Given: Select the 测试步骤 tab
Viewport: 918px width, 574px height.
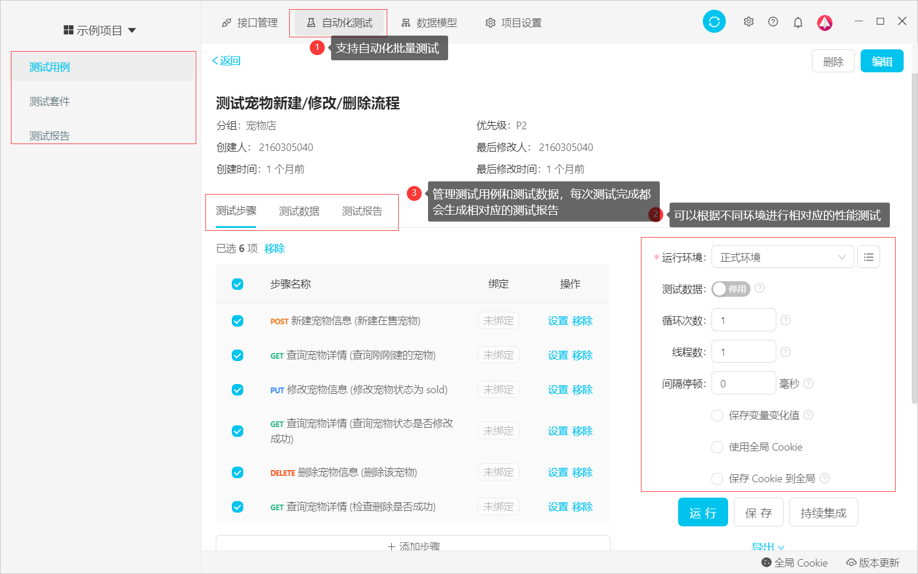Looking at the screenshot, I should click(x=236, y=211).
